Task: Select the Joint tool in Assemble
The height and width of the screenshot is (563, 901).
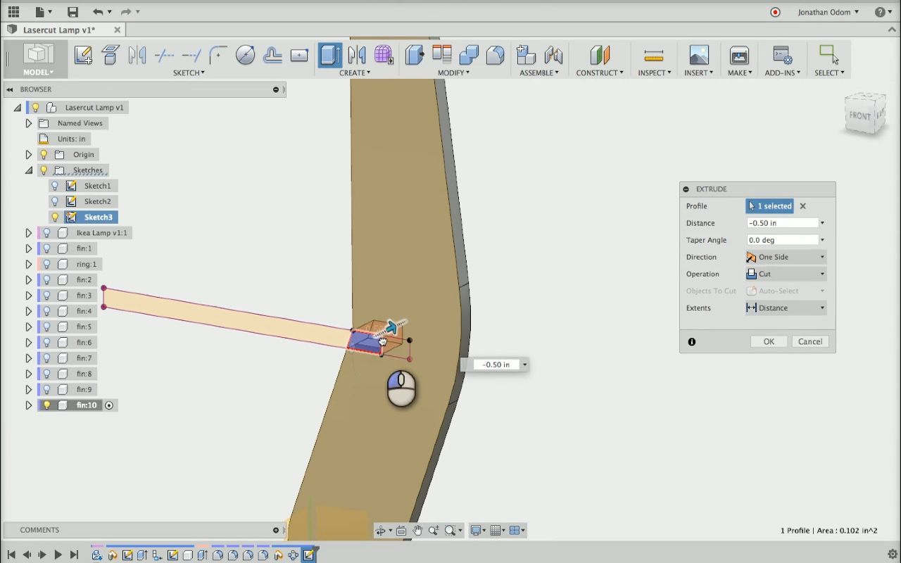Action: 553,55
